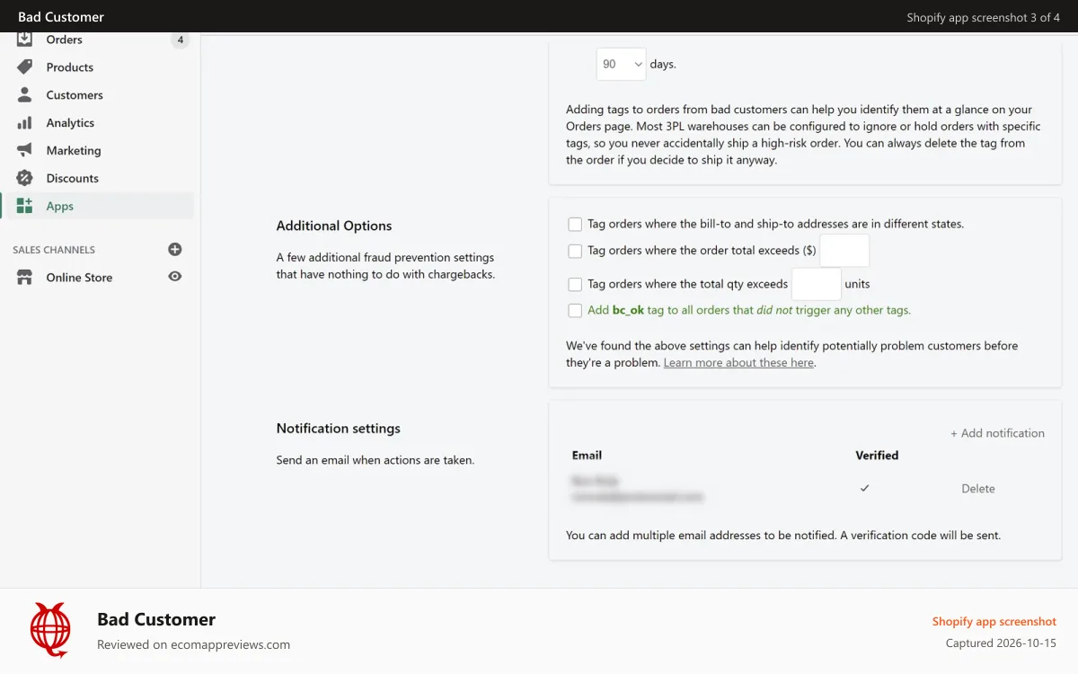Click the total qty units input field
Image resolution: width=1078 pixels, height=674 pixels.
click(x=817, y=284)
